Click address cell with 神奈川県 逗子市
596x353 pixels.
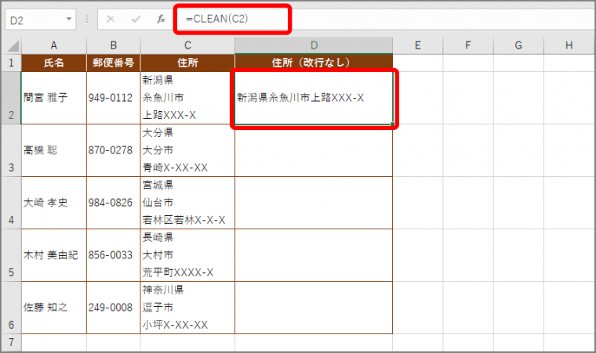[187, 308]
